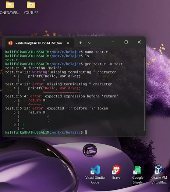Click the purple 'warning:' label
The image size is (170, 192).
40,72
